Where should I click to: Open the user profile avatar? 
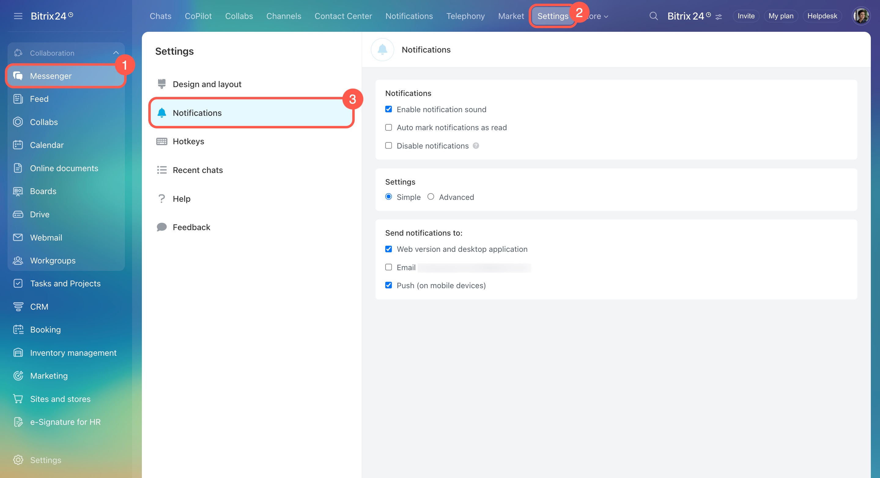861,16
